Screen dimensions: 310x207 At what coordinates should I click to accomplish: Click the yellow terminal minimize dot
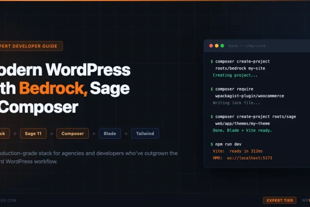coord(216,46)
